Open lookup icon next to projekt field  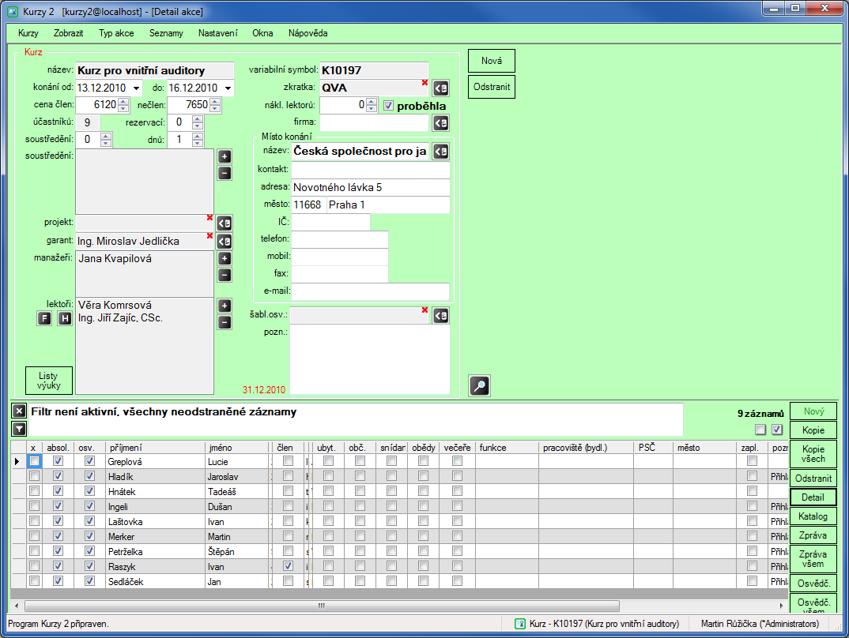click(x=225, y=223)
